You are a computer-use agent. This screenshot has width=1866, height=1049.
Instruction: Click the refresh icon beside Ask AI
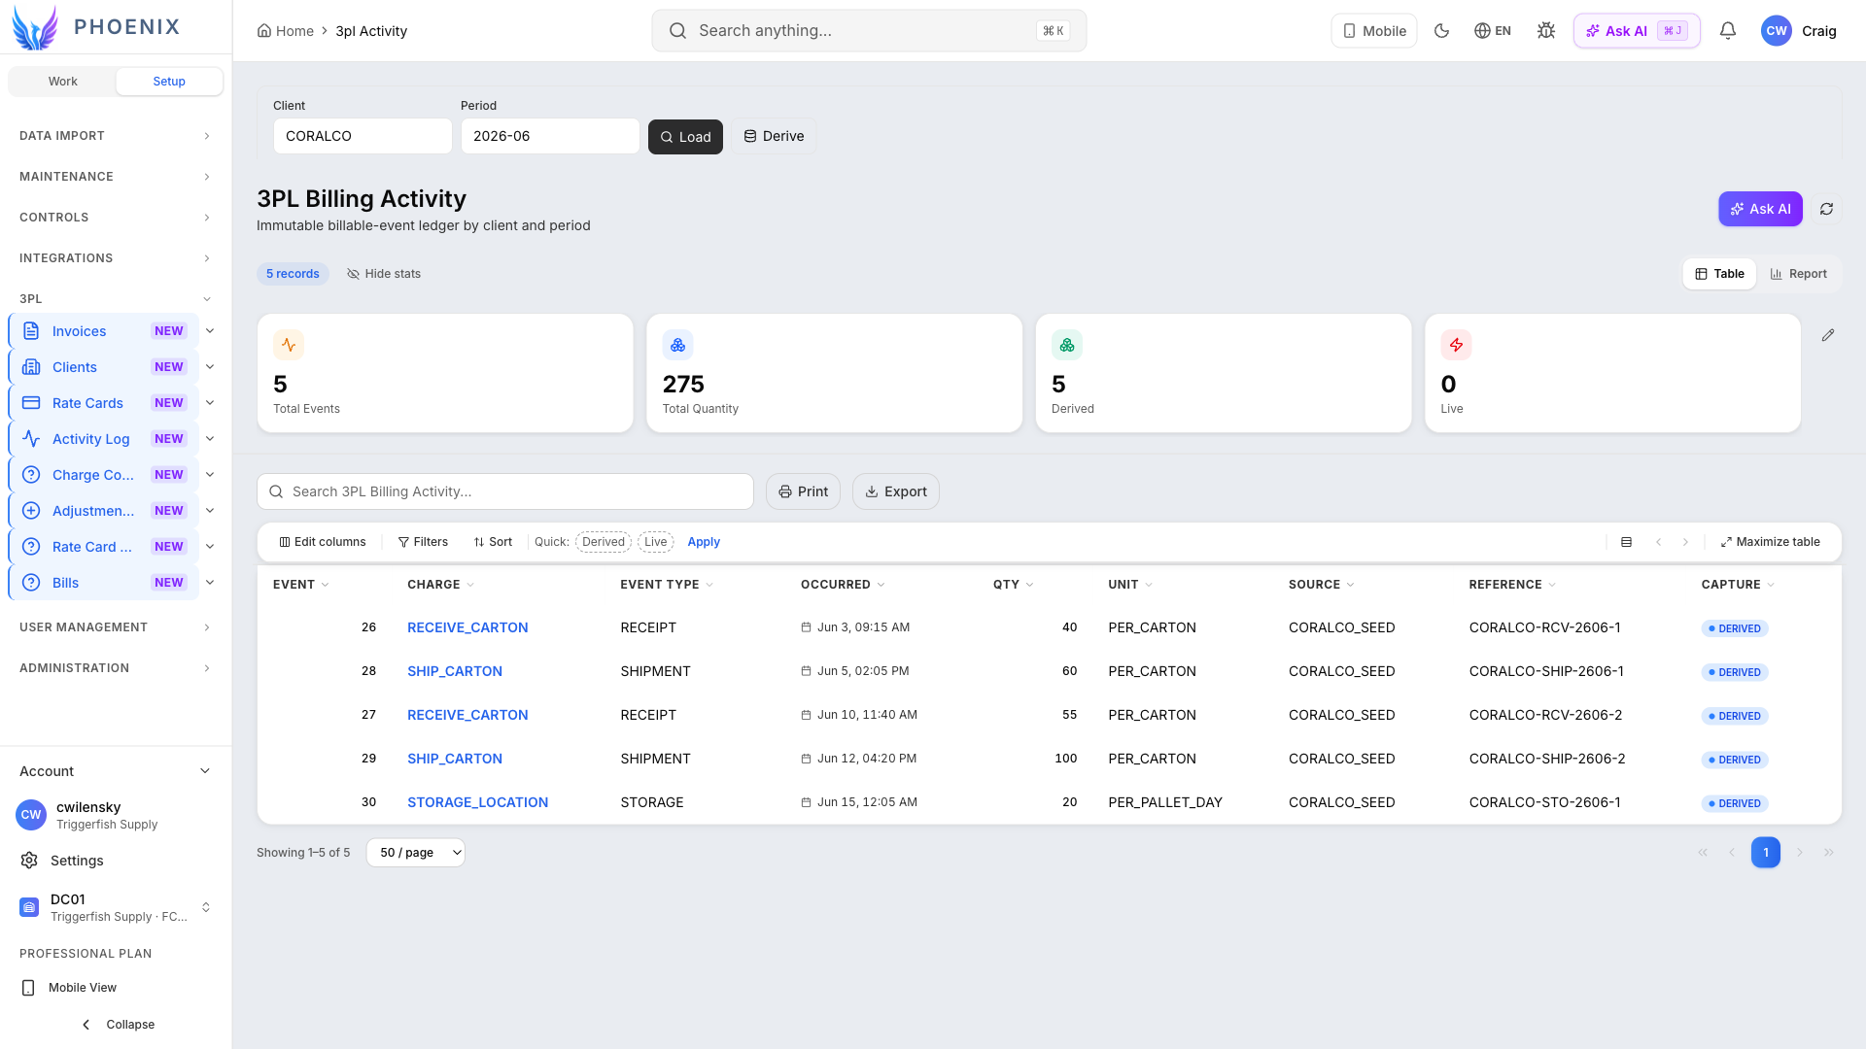click(1827, 209)
